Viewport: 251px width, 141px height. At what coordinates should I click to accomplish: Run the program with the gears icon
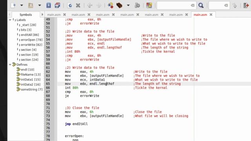point(137,5)
